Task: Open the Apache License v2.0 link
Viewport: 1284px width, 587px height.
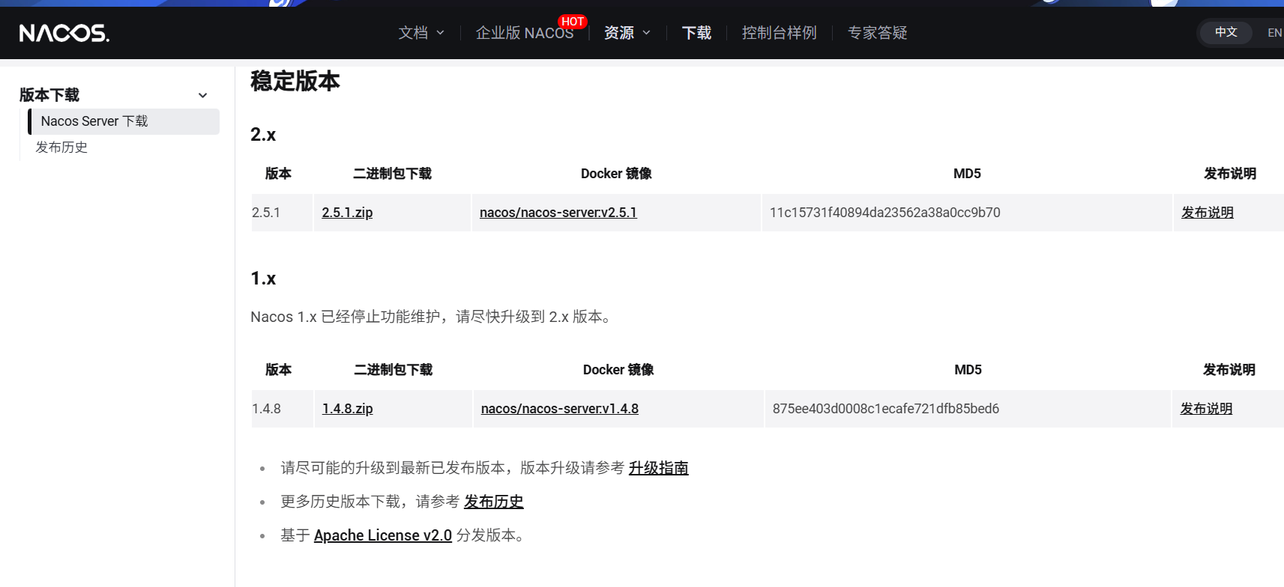Action: pyautogui.click(x=383, y=535)
